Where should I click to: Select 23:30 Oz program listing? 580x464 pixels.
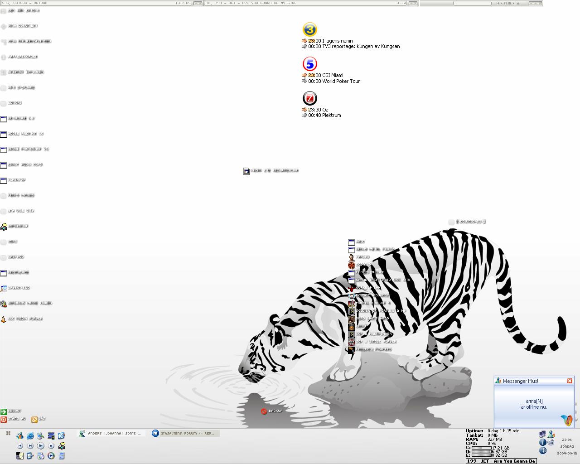[315, 110]
